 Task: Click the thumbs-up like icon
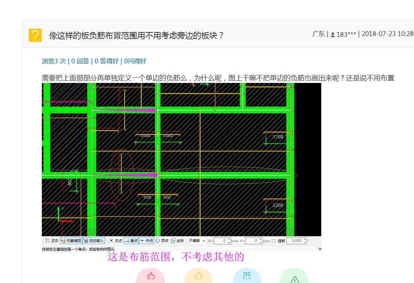pyautogui.click(x=151, y=276)
